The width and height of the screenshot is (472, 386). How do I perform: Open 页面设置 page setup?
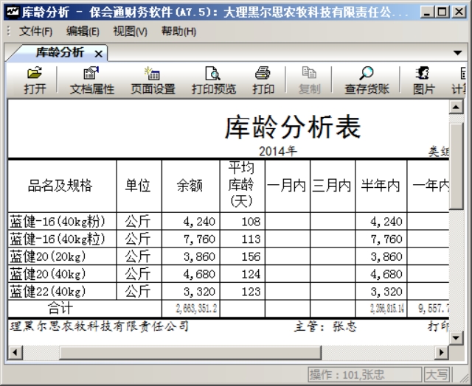coord(153,80)
